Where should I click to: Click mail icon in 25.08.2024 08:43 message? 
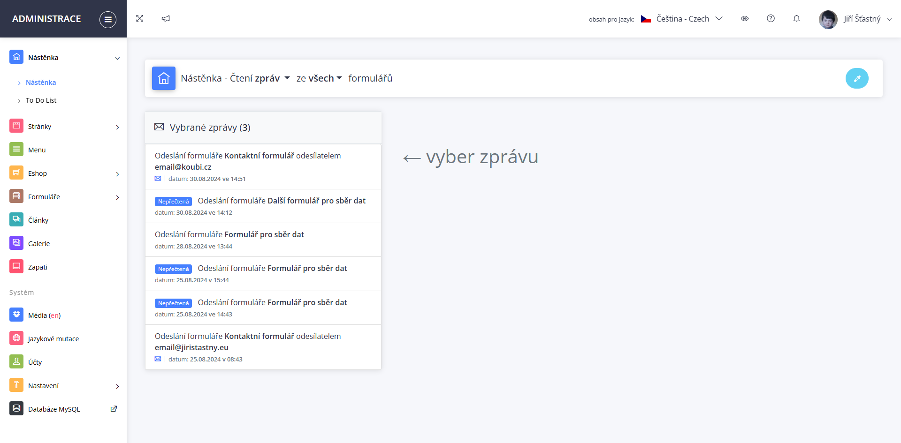(x=158, y=359)
